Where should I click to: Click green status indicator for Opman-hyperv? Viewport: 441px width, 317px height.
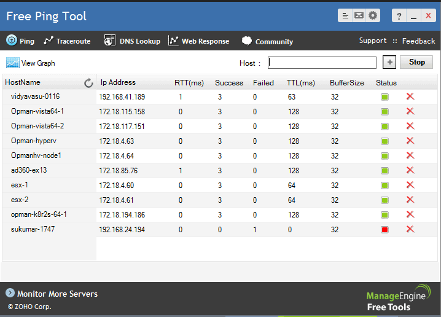384,141
